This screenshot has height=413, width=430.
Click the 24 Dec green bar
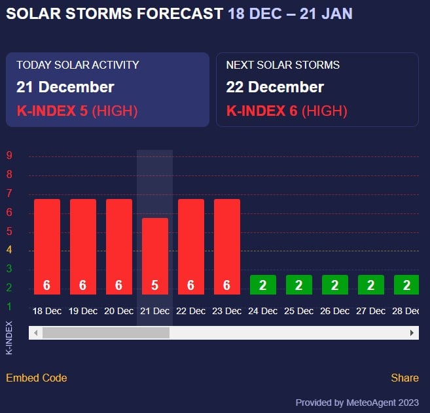[x=263, y=285]
